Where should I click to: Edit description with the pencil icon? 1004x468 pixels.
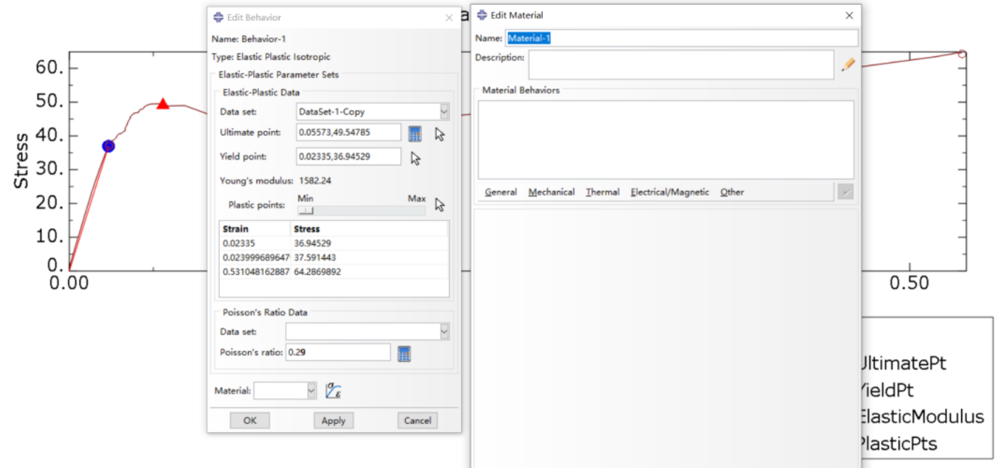coord(848,65)
